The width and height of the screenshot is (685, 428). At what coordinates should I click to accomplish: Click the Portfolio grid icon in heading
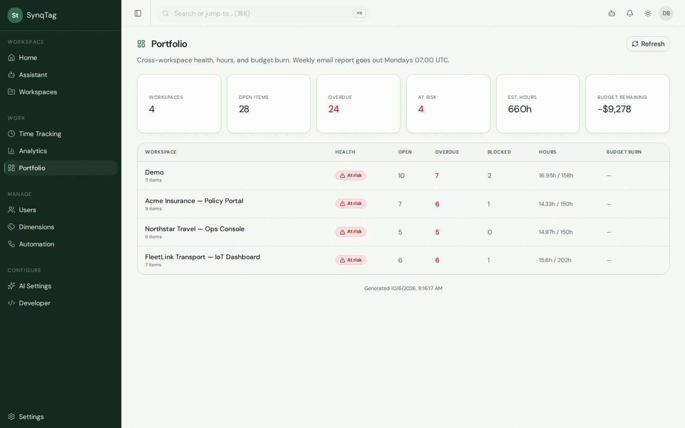click(141, 44)
